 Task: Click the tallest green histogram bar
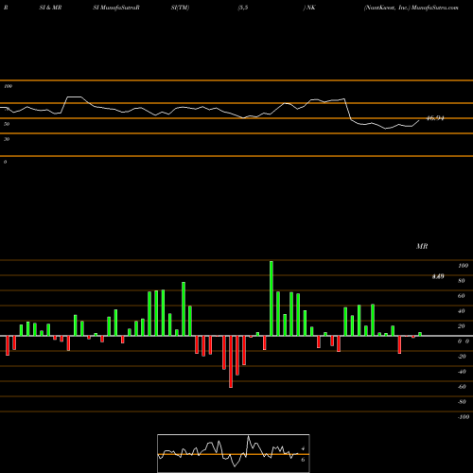272,299
